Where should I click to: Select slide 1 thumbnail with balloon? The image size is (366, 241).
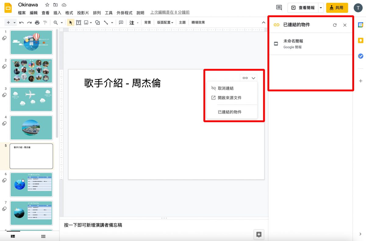31,42
